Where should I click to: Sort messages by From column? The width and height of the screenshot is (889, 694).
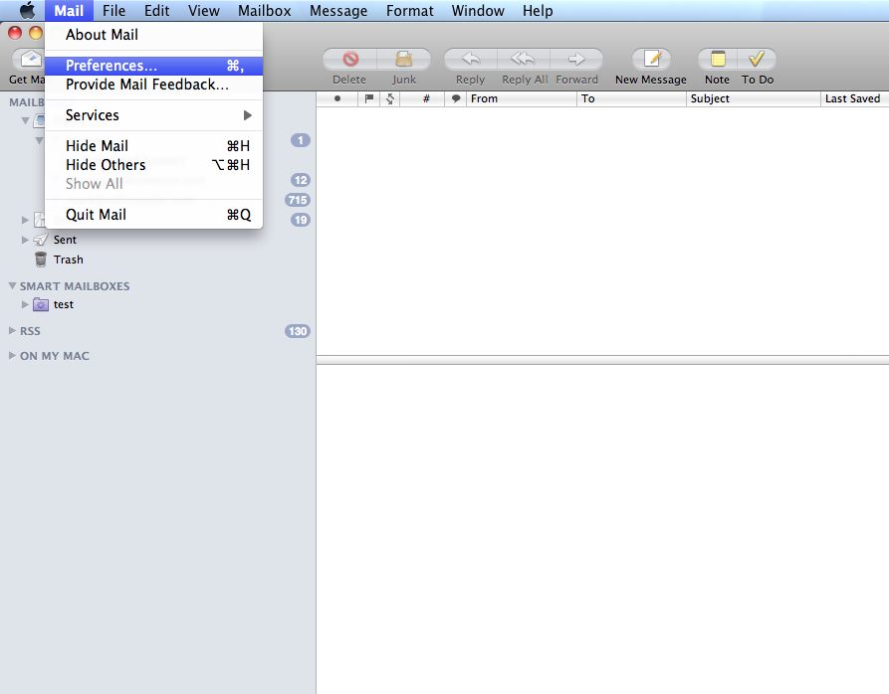pos(521,98)
